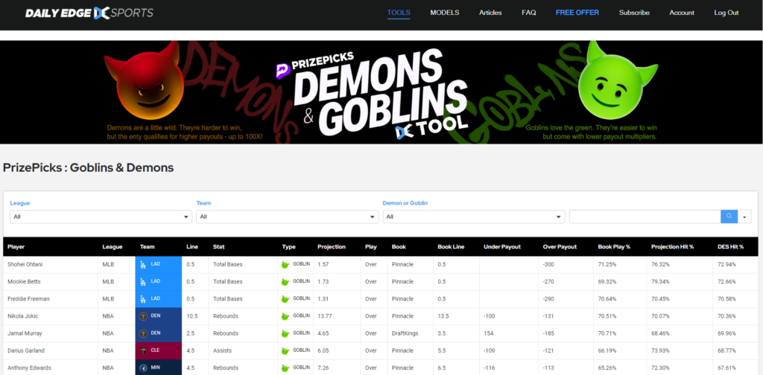Sort by Projection Hit % column header

coord(673,247)
